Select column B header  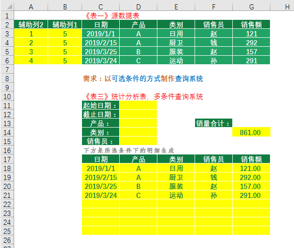pos(65,7)
